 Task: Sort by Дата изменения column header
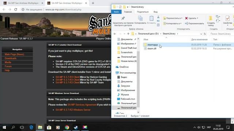pos(199,39)
